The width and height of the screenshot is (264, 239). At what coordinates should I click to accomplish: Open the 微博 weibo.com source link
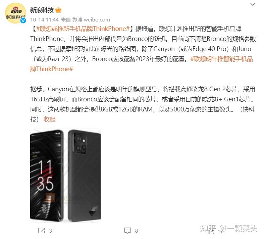point(91,20)
